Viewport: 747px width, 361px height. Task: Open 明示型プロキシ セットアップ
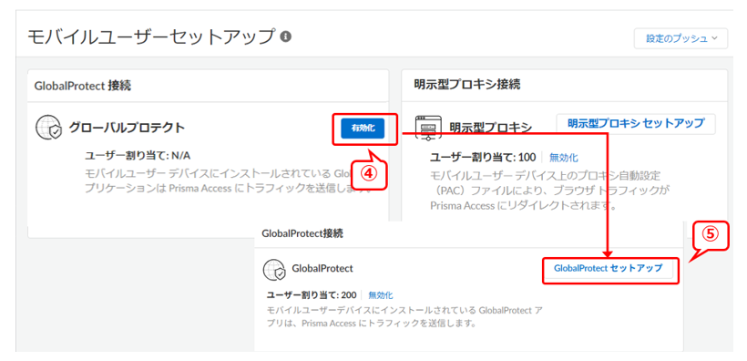click(636, 123)
